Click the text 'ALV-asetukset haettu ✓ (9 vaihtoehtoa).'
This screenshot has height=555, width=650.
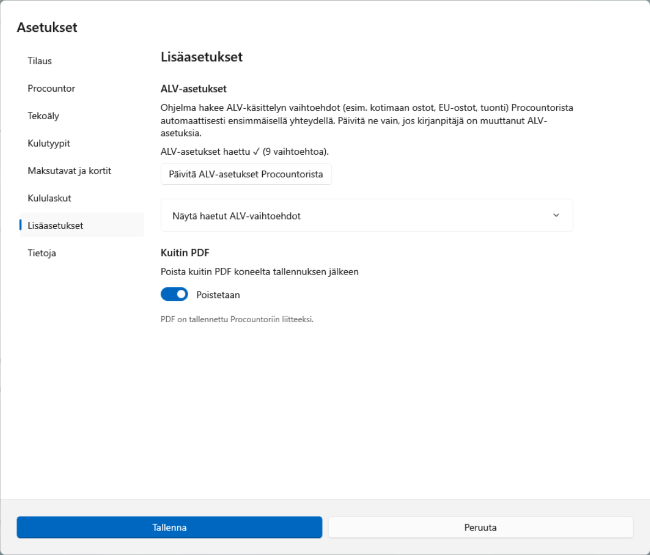click(x=245, y=152)
